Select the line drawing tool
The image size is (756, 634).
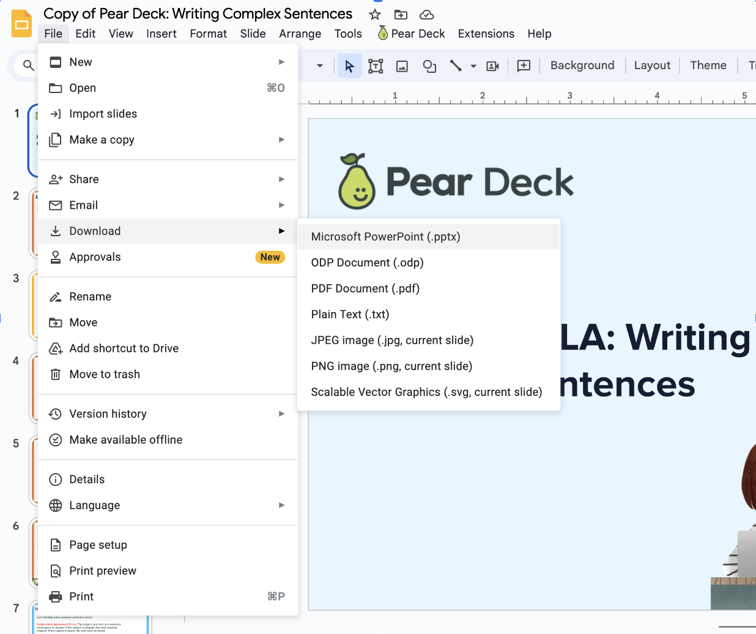[x=456, y=65]
